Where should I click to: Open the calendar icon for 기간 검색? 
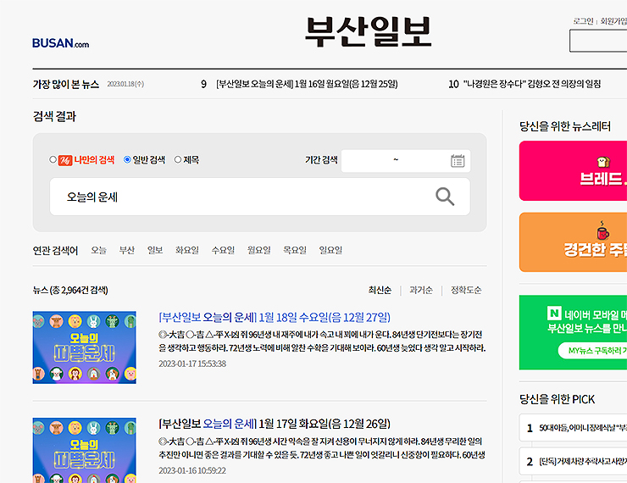click(x=458, y=161)
